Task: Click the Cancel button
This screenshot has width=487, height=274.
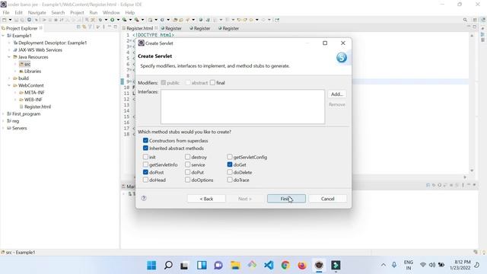Action: pos(327,199)
